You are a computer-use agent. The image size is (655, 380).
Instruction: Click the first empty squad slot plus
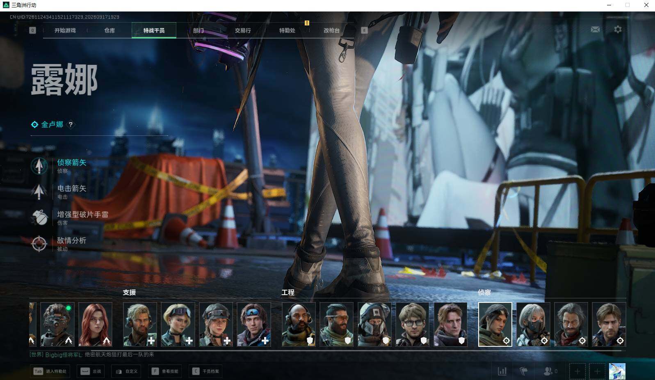(577, 371)
